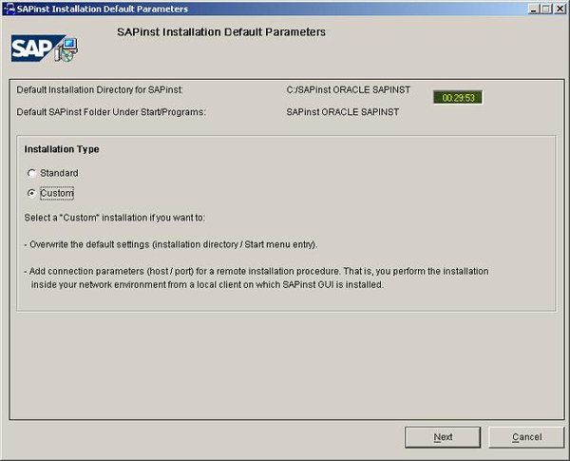Click the "Default SAPinst Folder Under Start/Programs" label
Screen dimensions: 570x461
click(112, 112)
